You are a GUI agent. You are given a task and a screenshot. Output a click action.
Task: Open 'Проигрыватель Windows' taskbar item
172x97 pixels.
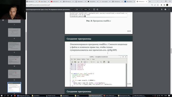[x=124, y=96]
